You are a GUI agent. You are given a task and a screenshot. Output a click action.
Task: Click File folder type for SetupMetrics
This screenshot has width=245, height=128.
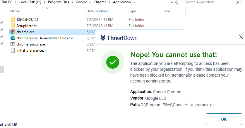click(x=136, y=26)
